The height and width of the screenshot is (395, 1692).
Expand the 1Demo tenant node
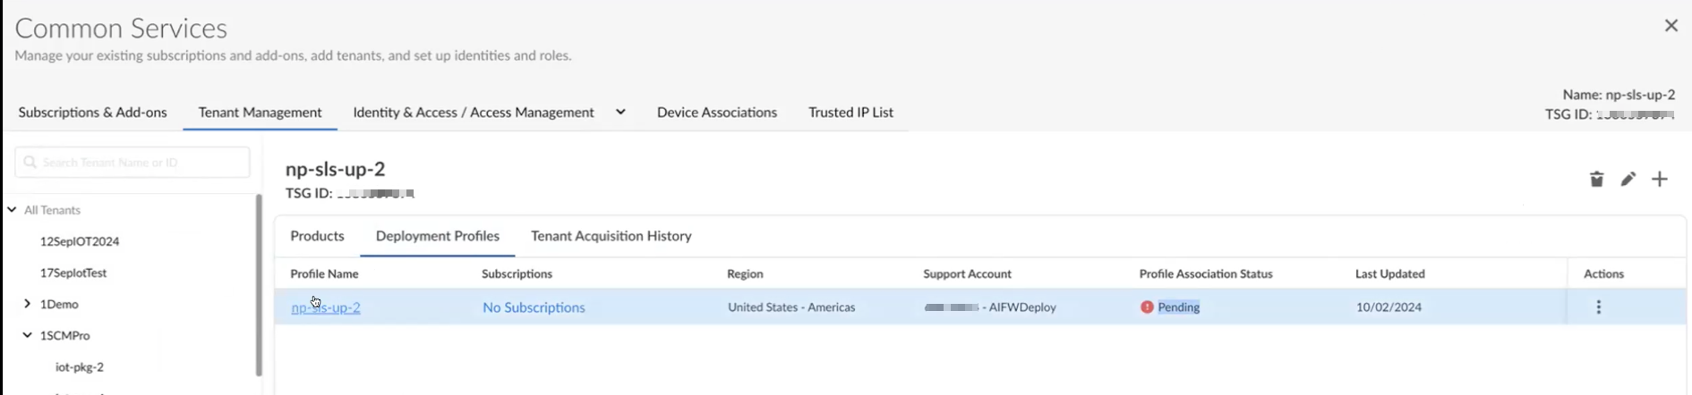(x=27, y=304)
